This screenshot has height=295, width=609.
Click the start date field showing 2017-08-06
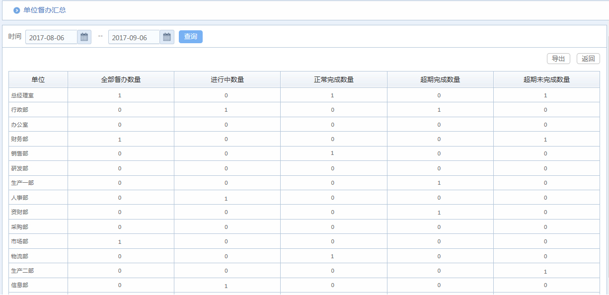coord(51,36)
